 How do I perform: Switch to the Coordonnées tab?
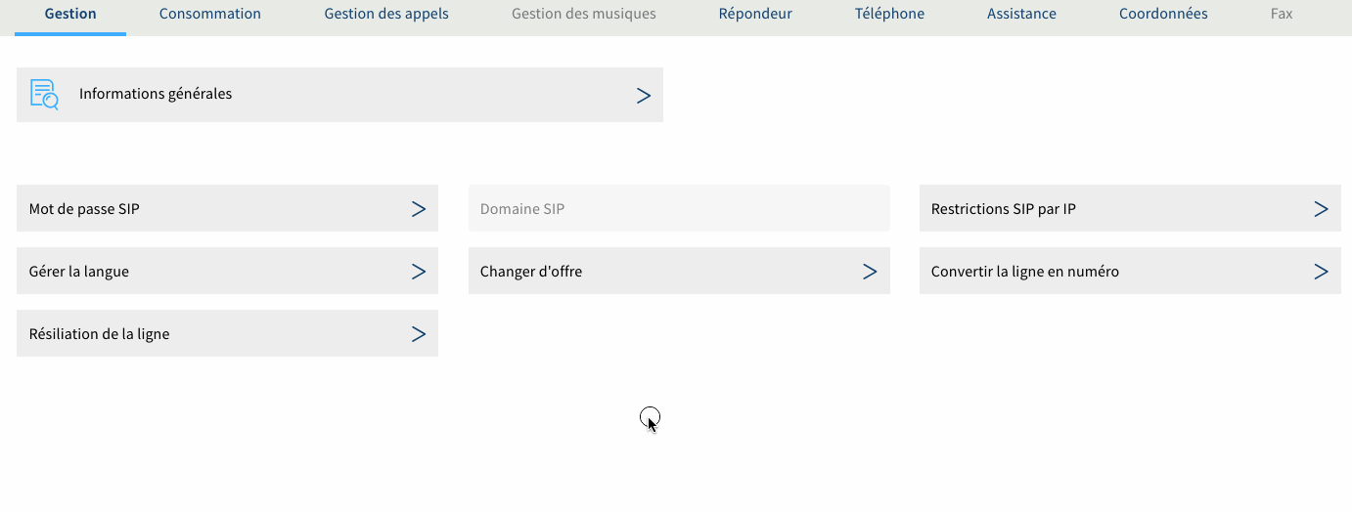1163,14
